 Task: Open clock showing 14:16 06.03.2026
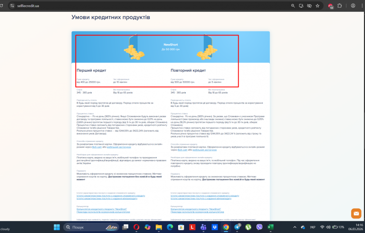(x=355, y=227)
